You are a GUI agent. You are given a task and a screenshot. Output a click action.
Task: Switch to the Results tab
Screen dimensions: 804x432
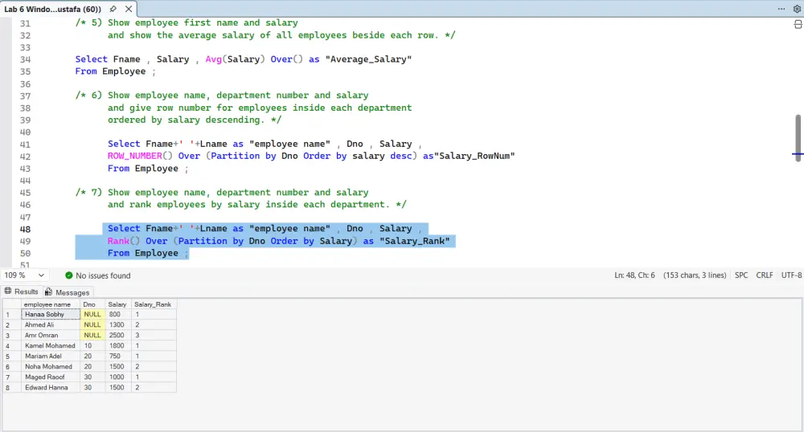(22, 291)
